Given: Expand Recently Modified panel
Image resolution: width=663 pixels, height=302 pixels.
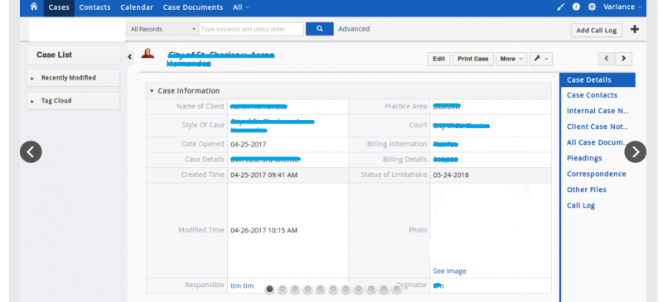Looking at the screenshot, I should pyautogui.click(x=73, y=78).
